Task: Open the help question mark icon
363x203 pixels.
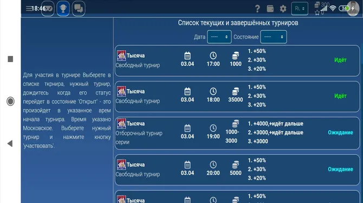Action: [x=257, y=9]
